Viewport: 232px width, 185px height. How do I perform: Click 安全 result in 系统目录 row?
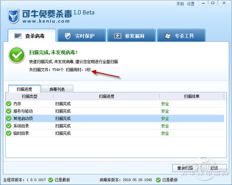click(x=165, y=126)
